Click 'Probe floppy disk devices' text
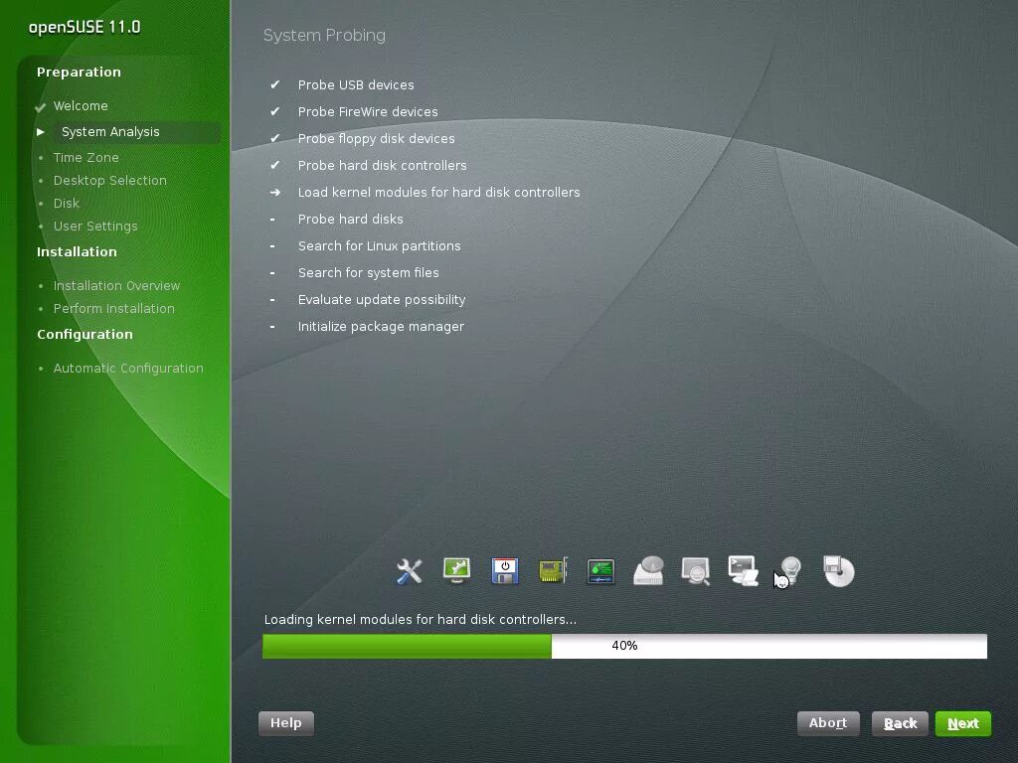This screenshot has width=1018, height=763. click(x=376, y=139)
